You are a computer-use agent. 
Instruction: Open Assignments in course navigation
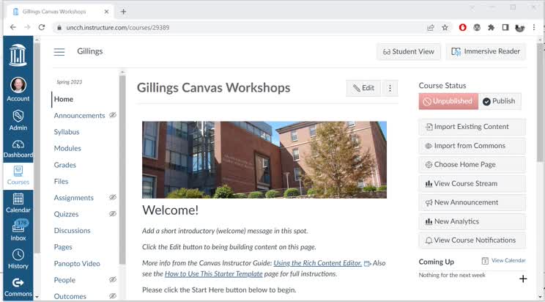[74, 198]
